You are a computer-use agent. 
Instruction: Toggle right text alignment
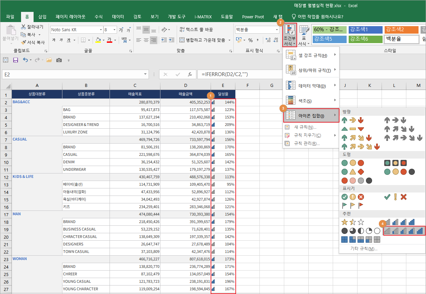click(154, 40)
